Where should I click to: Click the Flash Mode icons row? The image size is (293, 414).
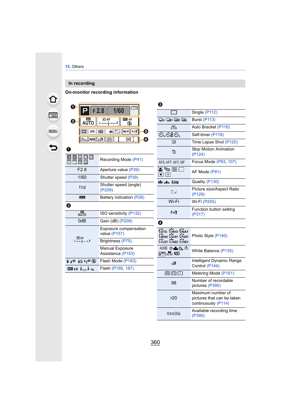point(81,261)
